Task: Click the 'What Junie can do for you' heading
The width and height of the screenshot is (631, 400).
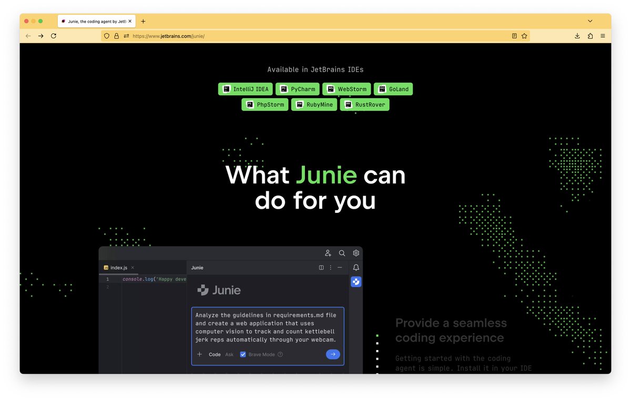Action: coord(315,188)
